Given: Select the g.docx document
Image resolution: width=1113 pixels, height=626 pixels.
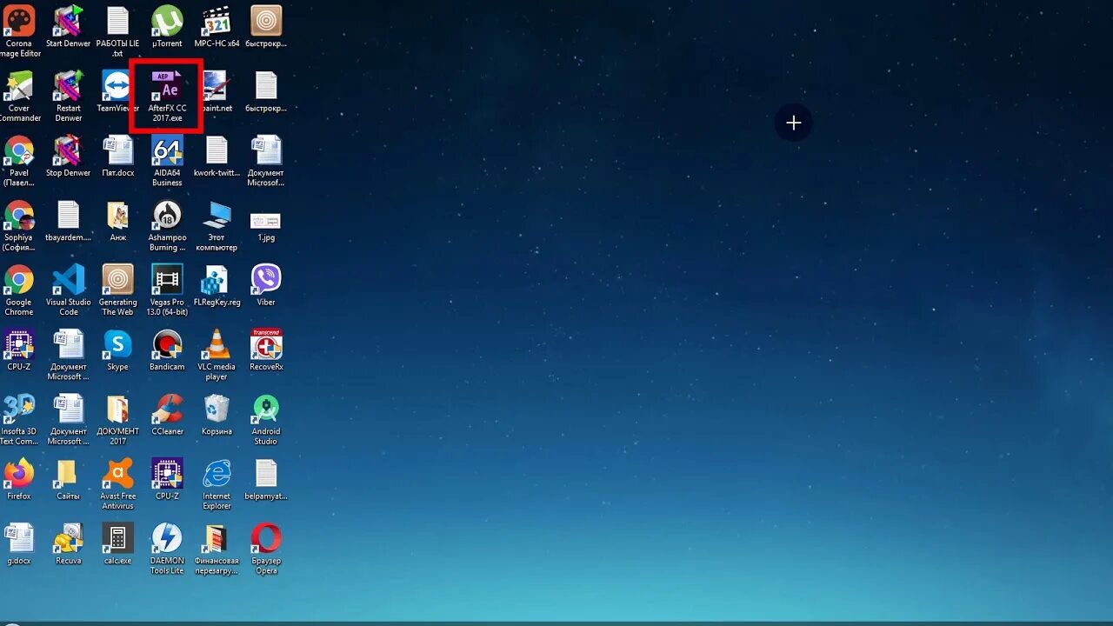Looking at the screenshot, I should [19, 544].
